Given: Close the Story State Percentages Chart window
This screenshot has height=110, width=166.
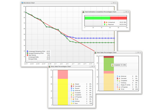Looking at the screenshot, I should 94,67.
